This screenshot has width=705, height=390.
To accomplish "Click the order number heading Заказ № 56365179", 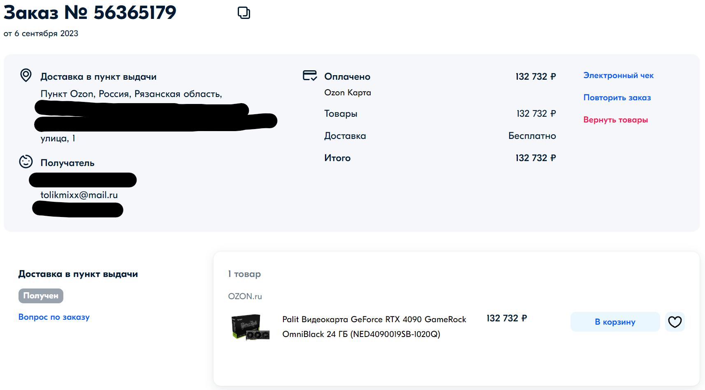I will [90, 13].
